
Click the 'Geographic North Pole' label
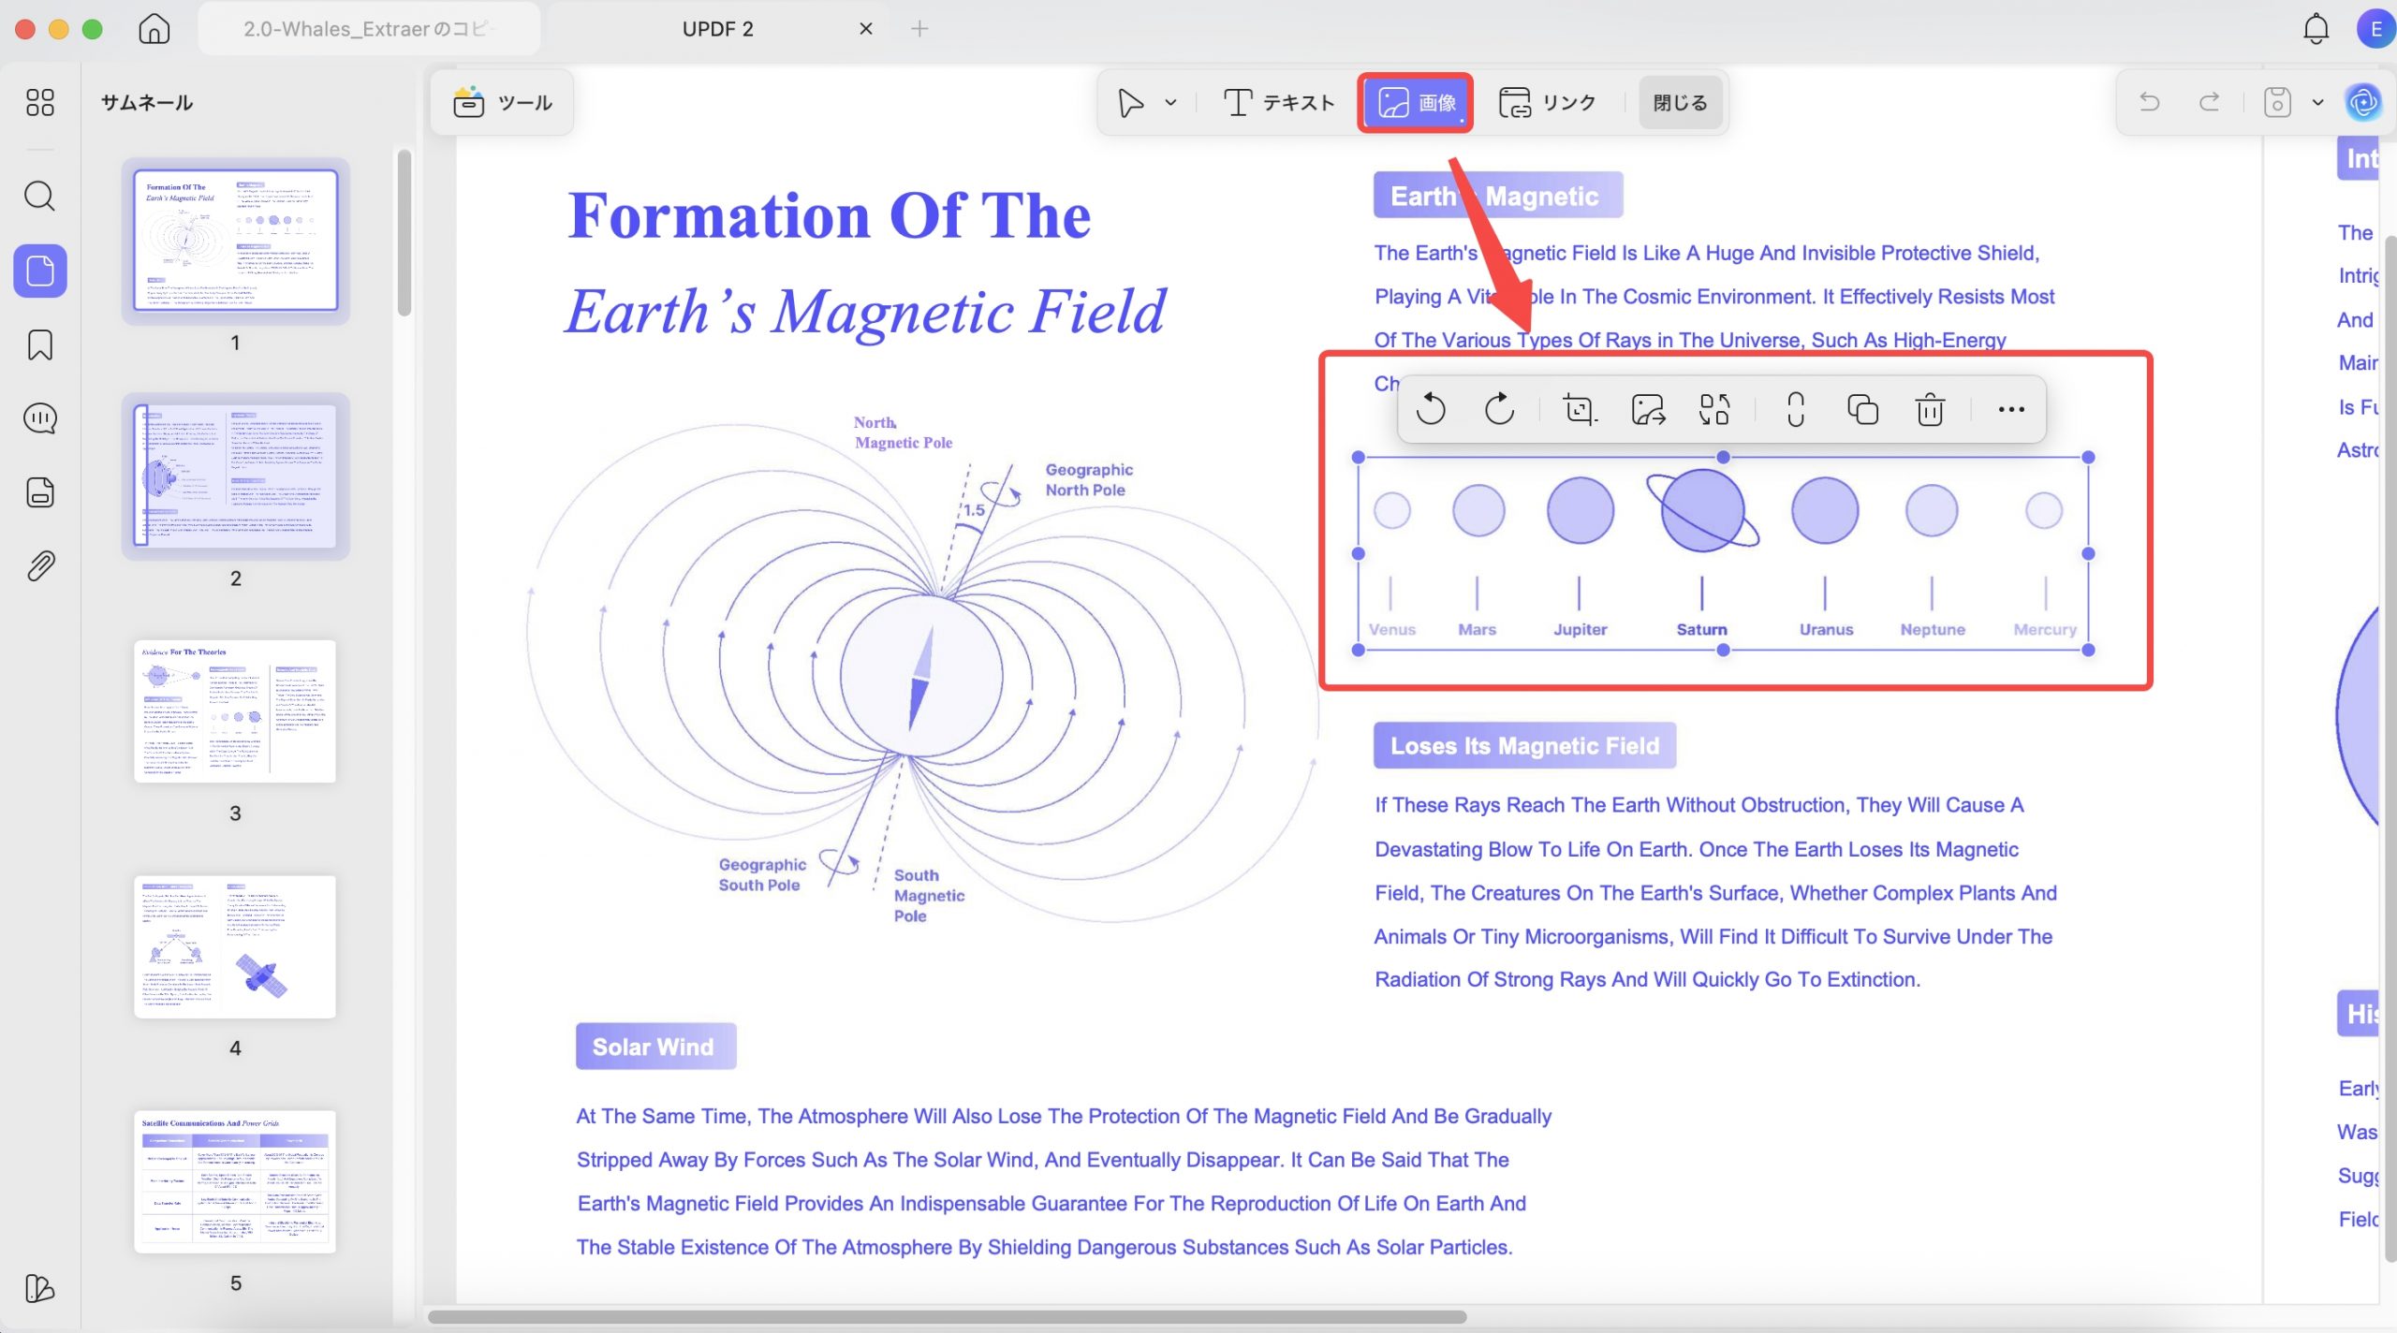click(1089, 479)
